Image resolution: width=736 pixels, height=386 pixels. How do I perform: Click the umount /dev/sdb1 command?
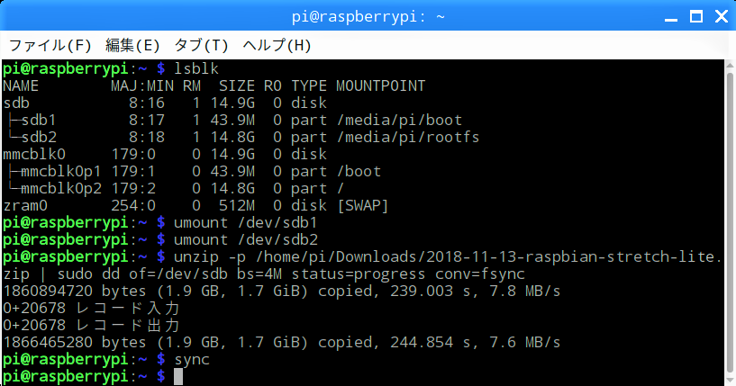click(246, 223)
